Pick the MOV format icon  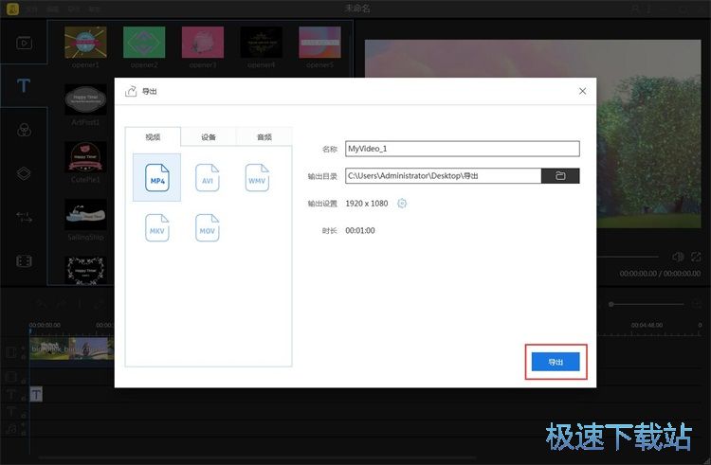[x=208, y=227]
